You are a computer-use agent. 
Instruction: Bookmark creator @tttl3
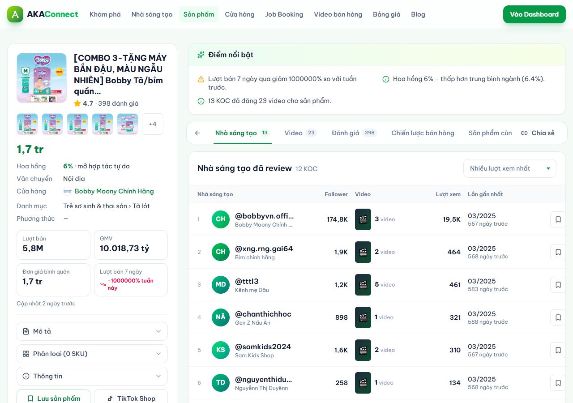coord(558,285)
